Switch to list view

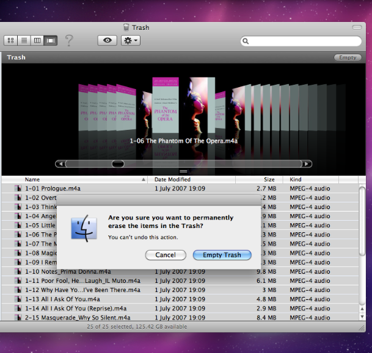point(24,40)
